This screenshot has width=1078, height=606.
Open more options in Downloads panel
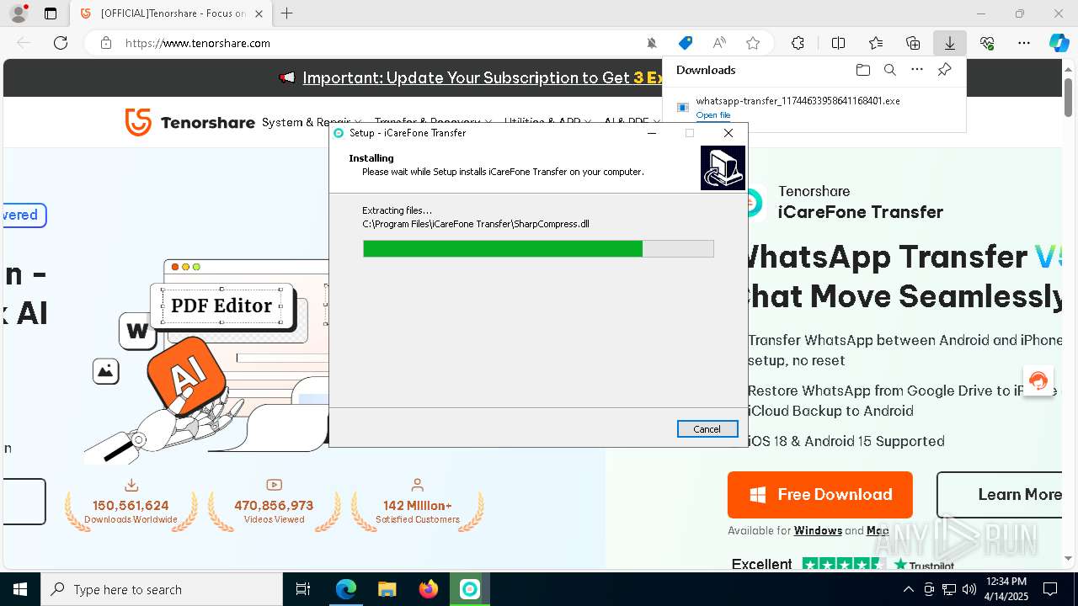click(x=917, y=70)
